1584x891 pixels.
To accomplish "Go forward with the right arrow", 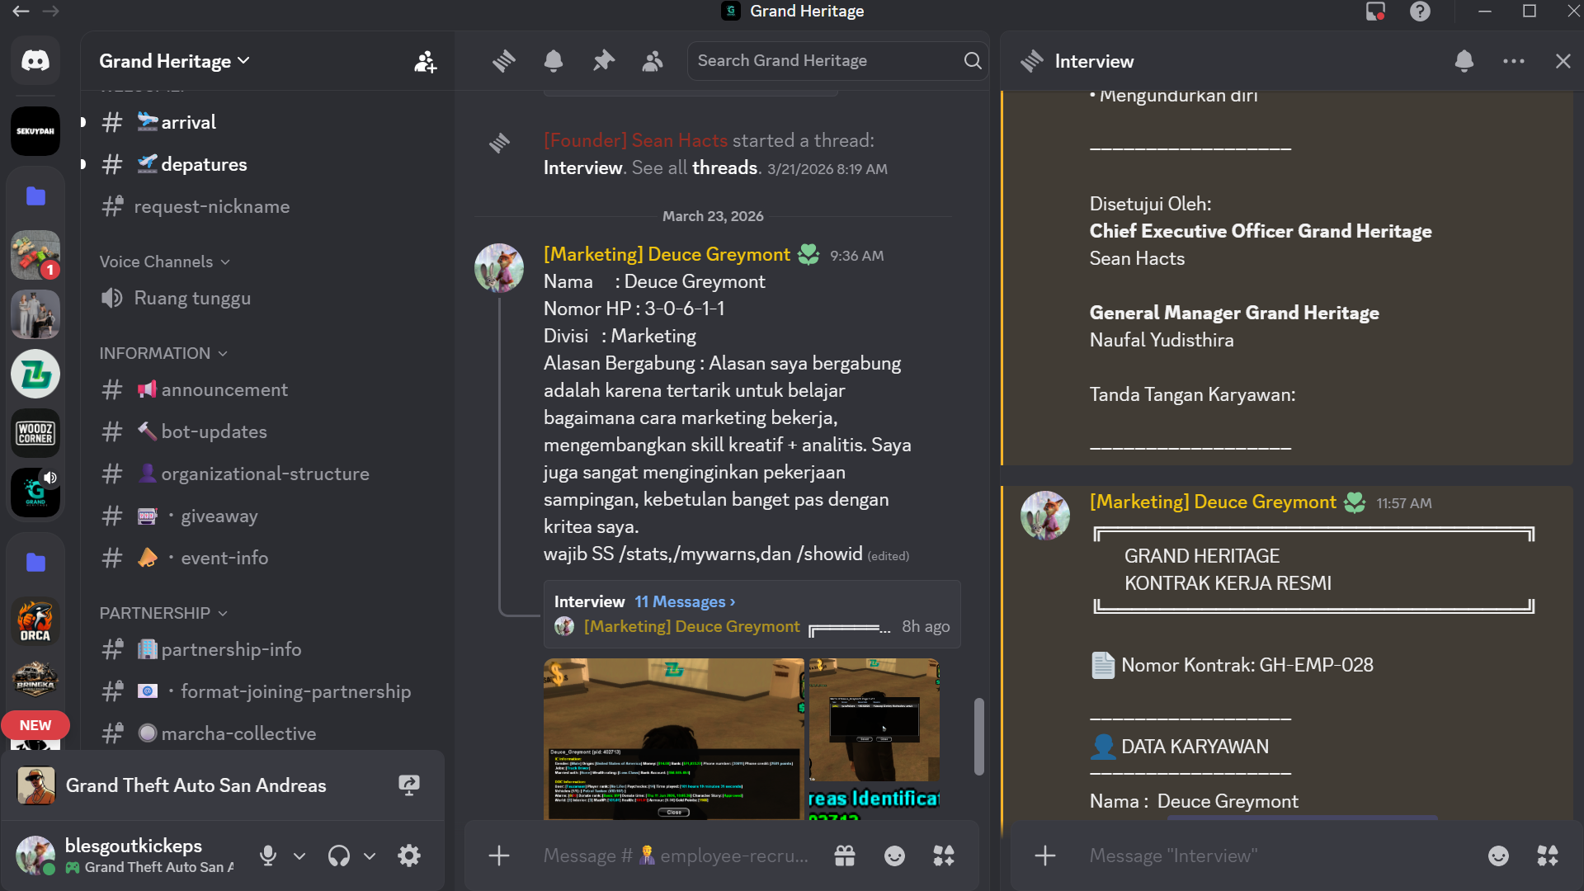I will 51,12.
